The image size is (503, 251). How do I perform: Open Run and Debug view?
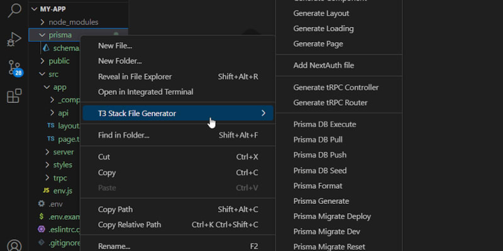[14, 39]
